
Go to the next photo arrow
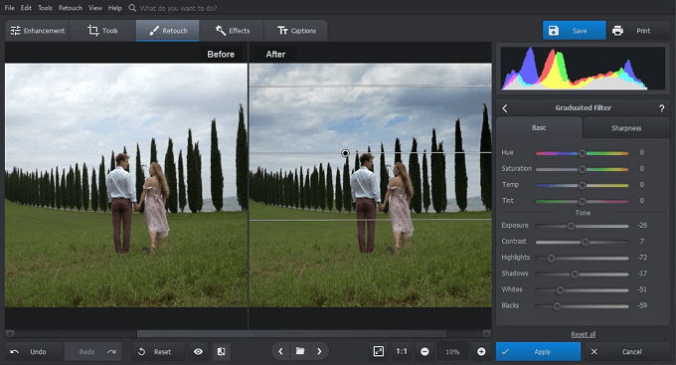pos(319,352)
